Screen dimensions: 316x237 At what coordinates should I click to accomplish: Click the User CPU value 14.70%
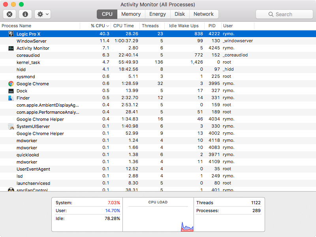[x=113, y=211]
